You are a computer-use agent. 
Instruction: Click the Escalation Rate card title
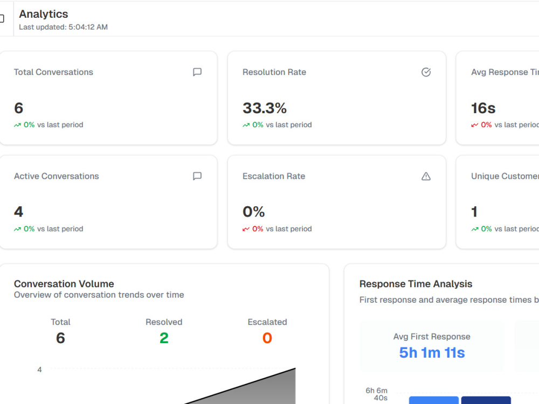tap(274, 176)
